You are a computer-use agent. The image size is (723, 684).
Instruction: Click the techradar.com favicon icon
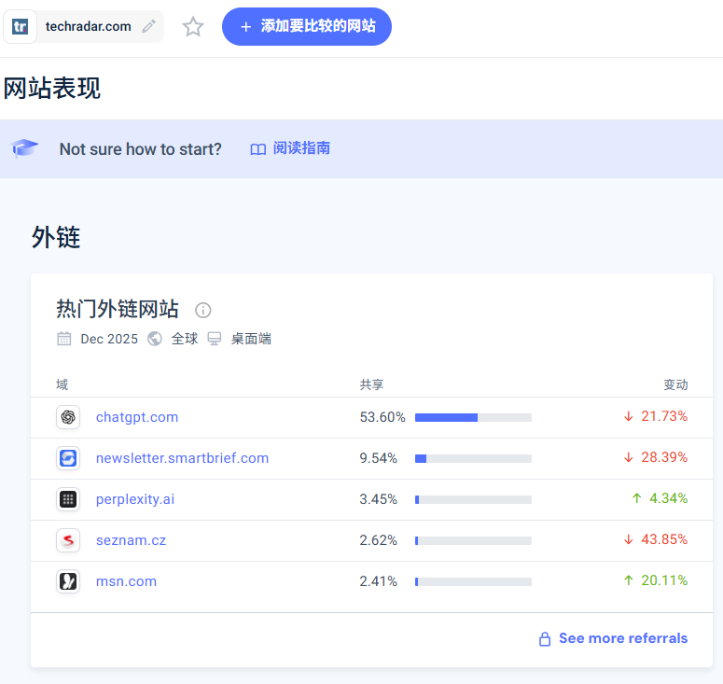20,26
